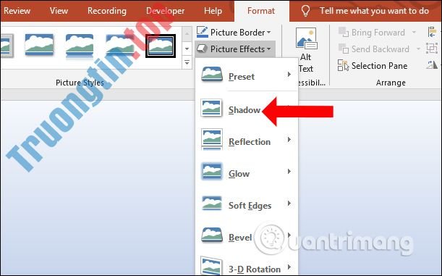This screenshot has width=442, height=276.
Task: Select the black double-frame picture style
Action: (161, 46)
